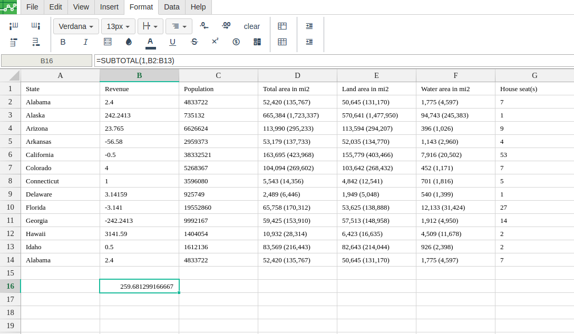Select column D header
Image resolution: width=574 pixels, height=334 pixels.
[x=297, y=75]
